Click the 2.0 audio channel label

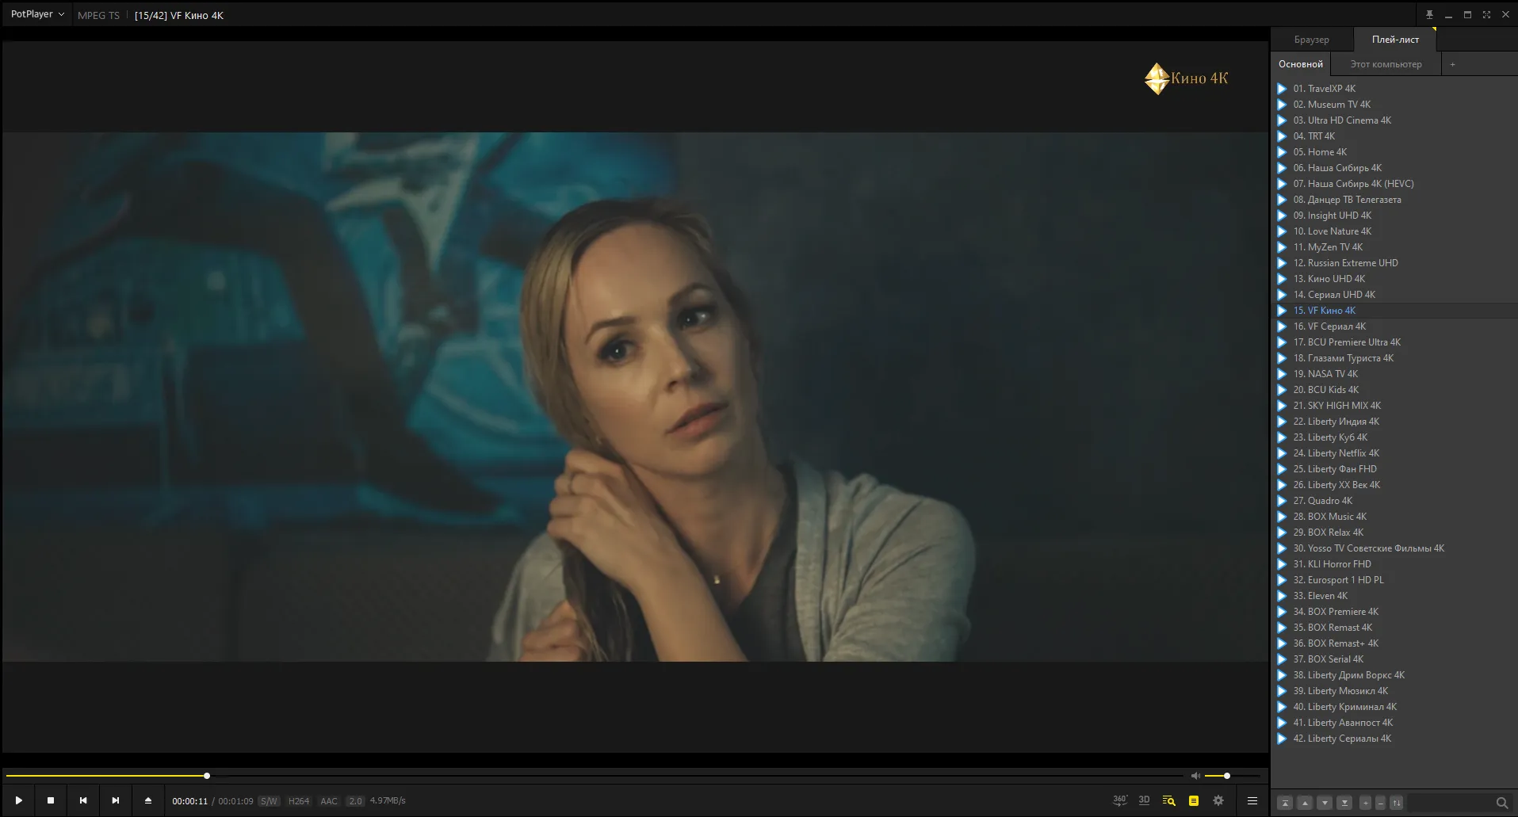355,801
